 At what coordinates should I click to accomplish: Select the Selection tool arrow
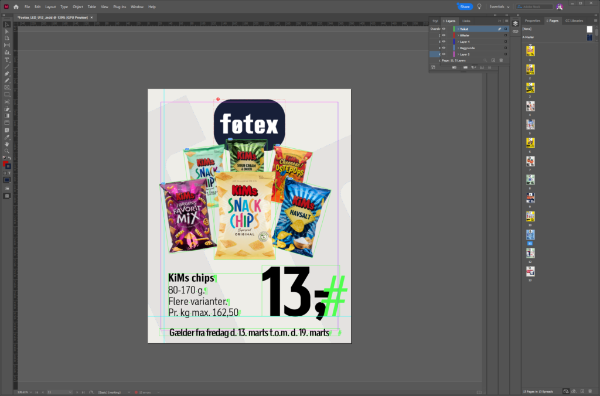7,25
